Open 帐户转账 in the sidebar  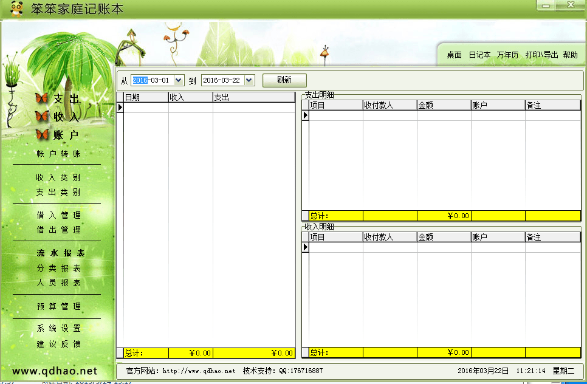click(x=58, y=154)
